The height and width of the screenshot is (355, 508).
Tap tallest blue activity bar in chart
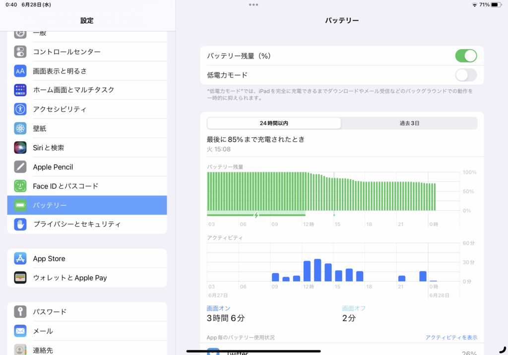click(x=317, y=270)
